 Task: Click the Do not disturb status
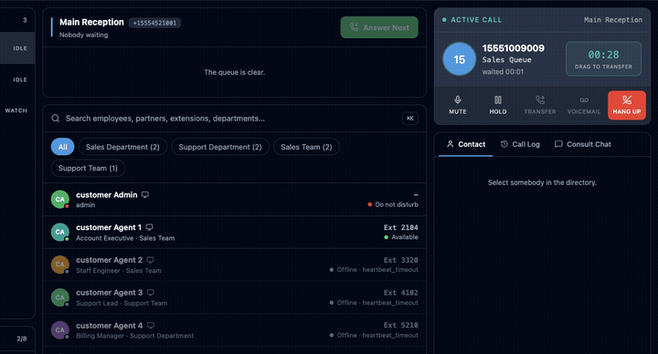coord(393,204)
